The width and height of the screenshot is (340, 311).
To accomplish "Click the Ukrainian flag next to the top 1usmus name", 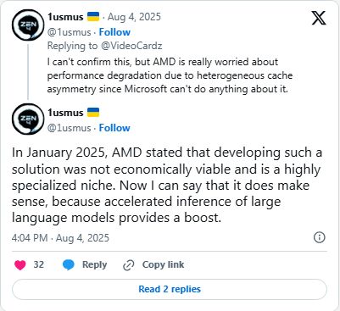I will coord(93,17).
